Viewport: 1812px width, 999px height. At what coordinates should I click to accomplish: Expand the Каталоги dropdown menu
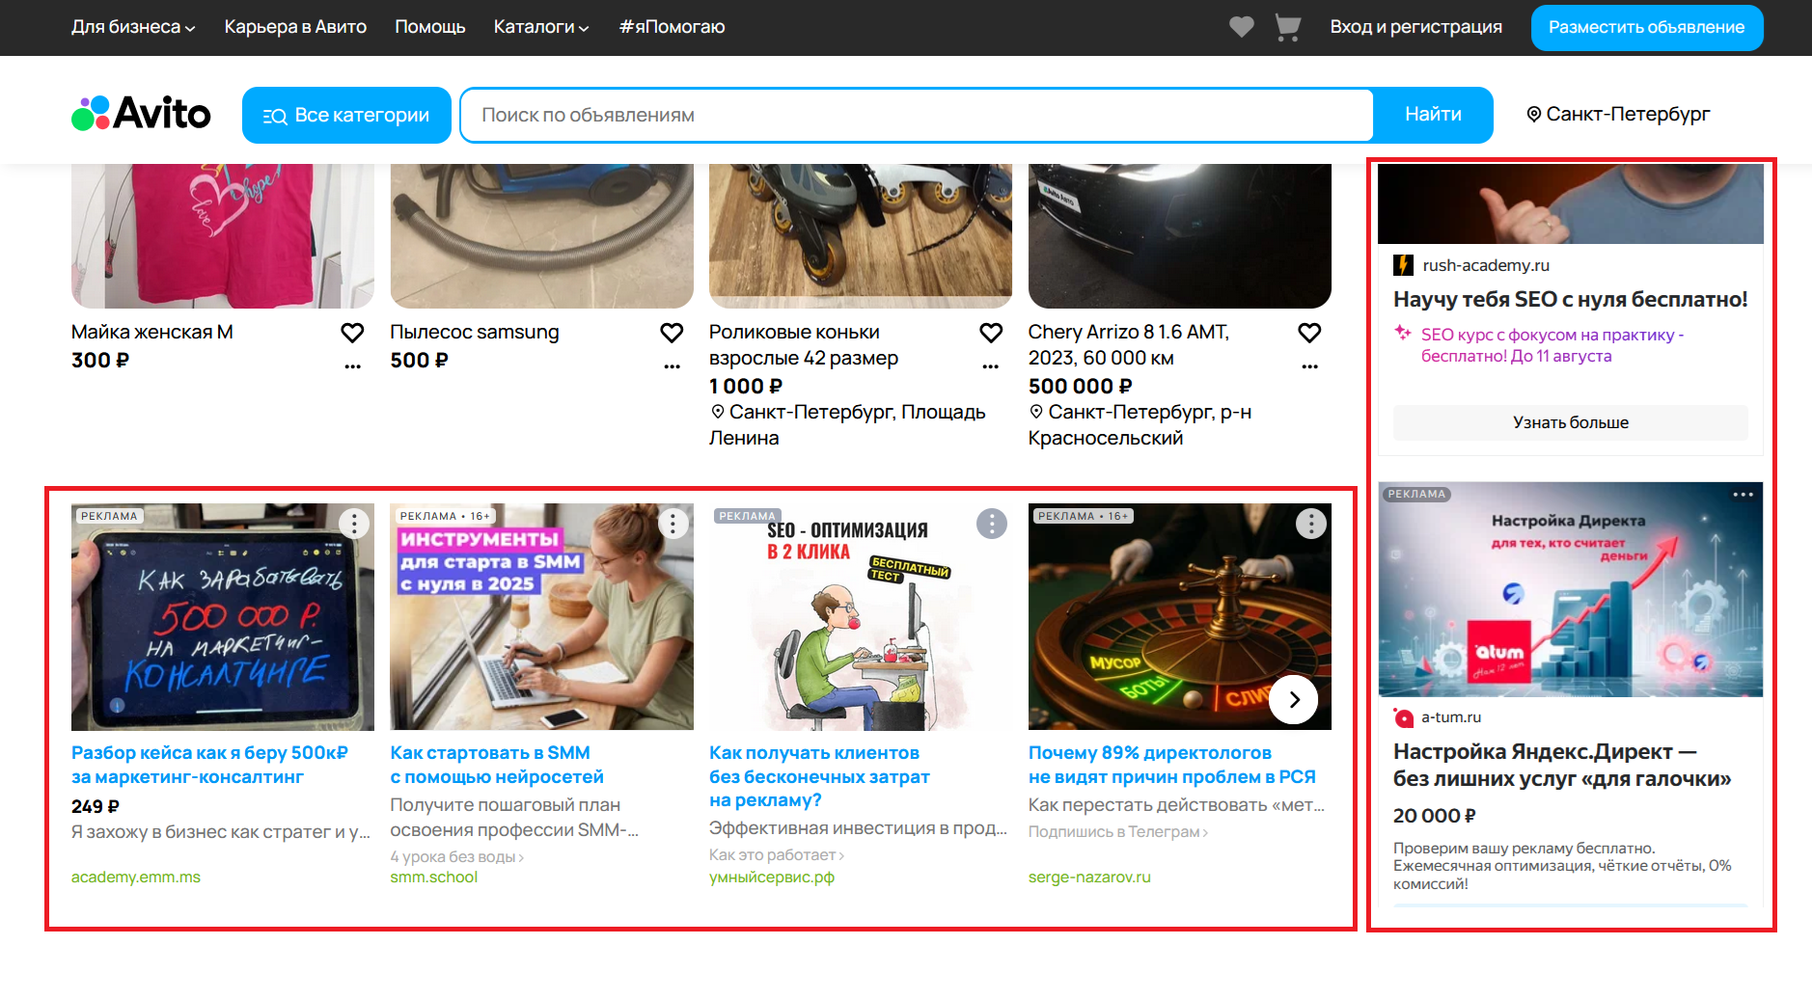click(x=540, y=27)
